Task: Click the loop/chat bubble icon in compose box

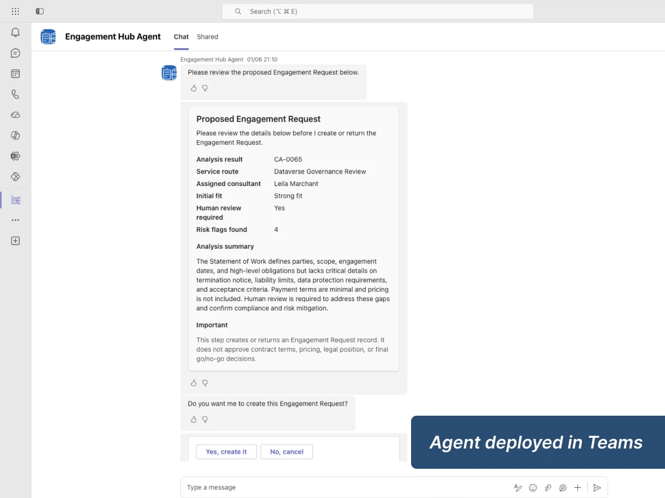Action: coord(563,488)
